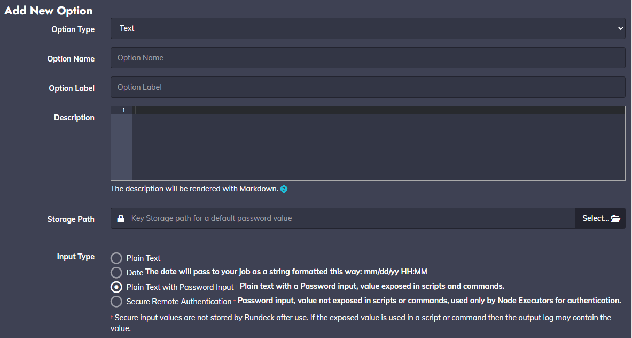
Task: Click the Markdown help question mark icon
Action: click(x=284, y=189)
